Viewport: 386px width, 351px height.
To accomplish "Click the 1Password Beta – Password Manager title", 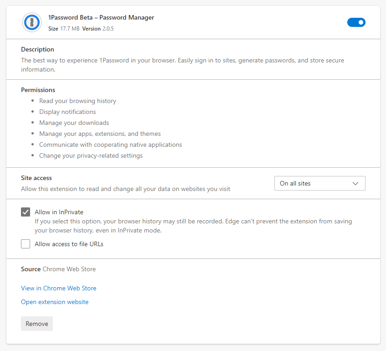I will [x=101, y=18].
